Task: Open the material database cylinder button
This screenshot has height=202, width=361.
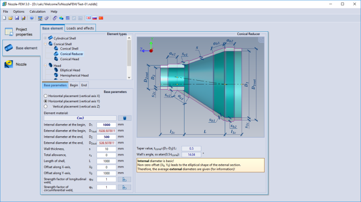Action: click(x=125, y=118)
